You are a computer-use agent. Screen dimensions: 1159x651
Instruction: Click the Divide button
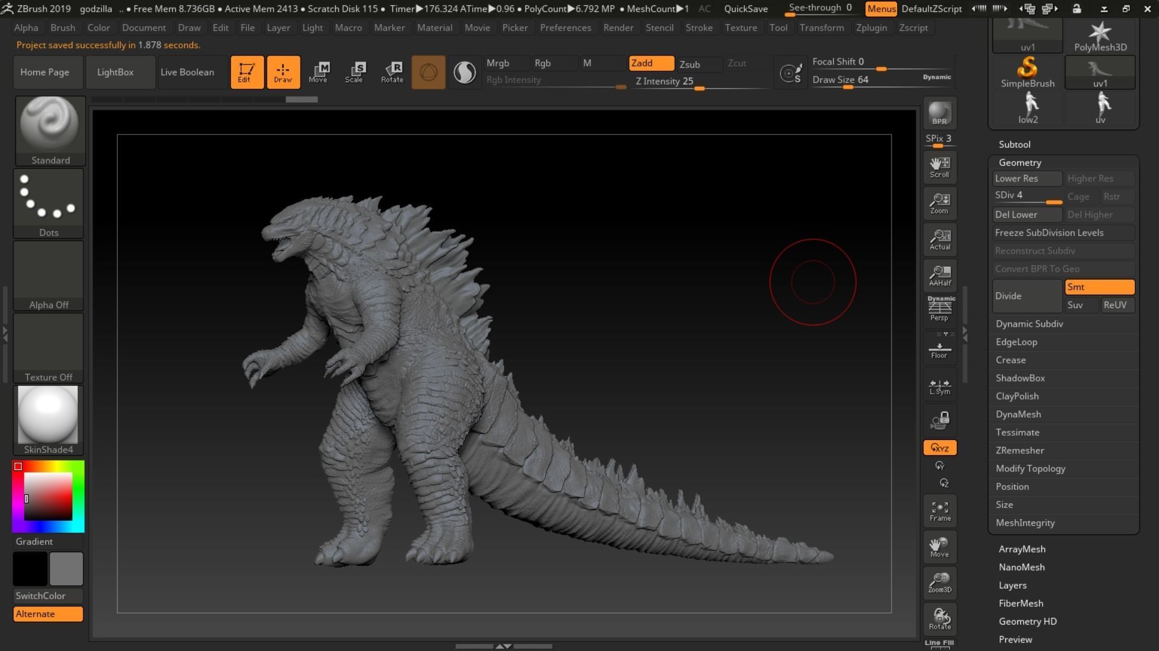click(x=1027, y=296)
